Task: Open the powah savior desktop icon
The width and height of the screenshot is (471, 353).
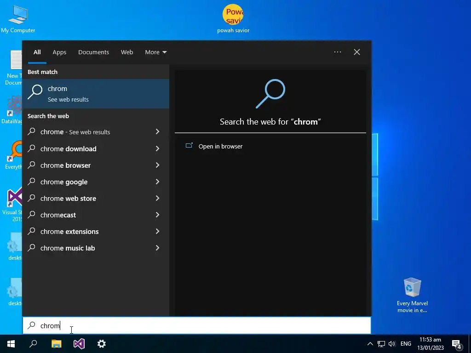Action: click(x=233, y=18)
